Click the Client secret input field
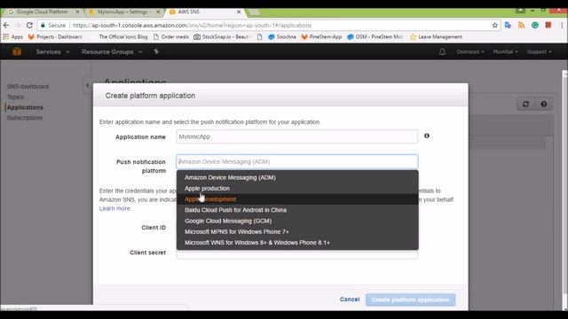 point(297,254)
